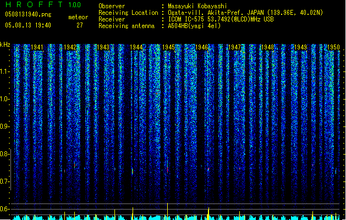Click the 1946 time marker

(201, 47)
